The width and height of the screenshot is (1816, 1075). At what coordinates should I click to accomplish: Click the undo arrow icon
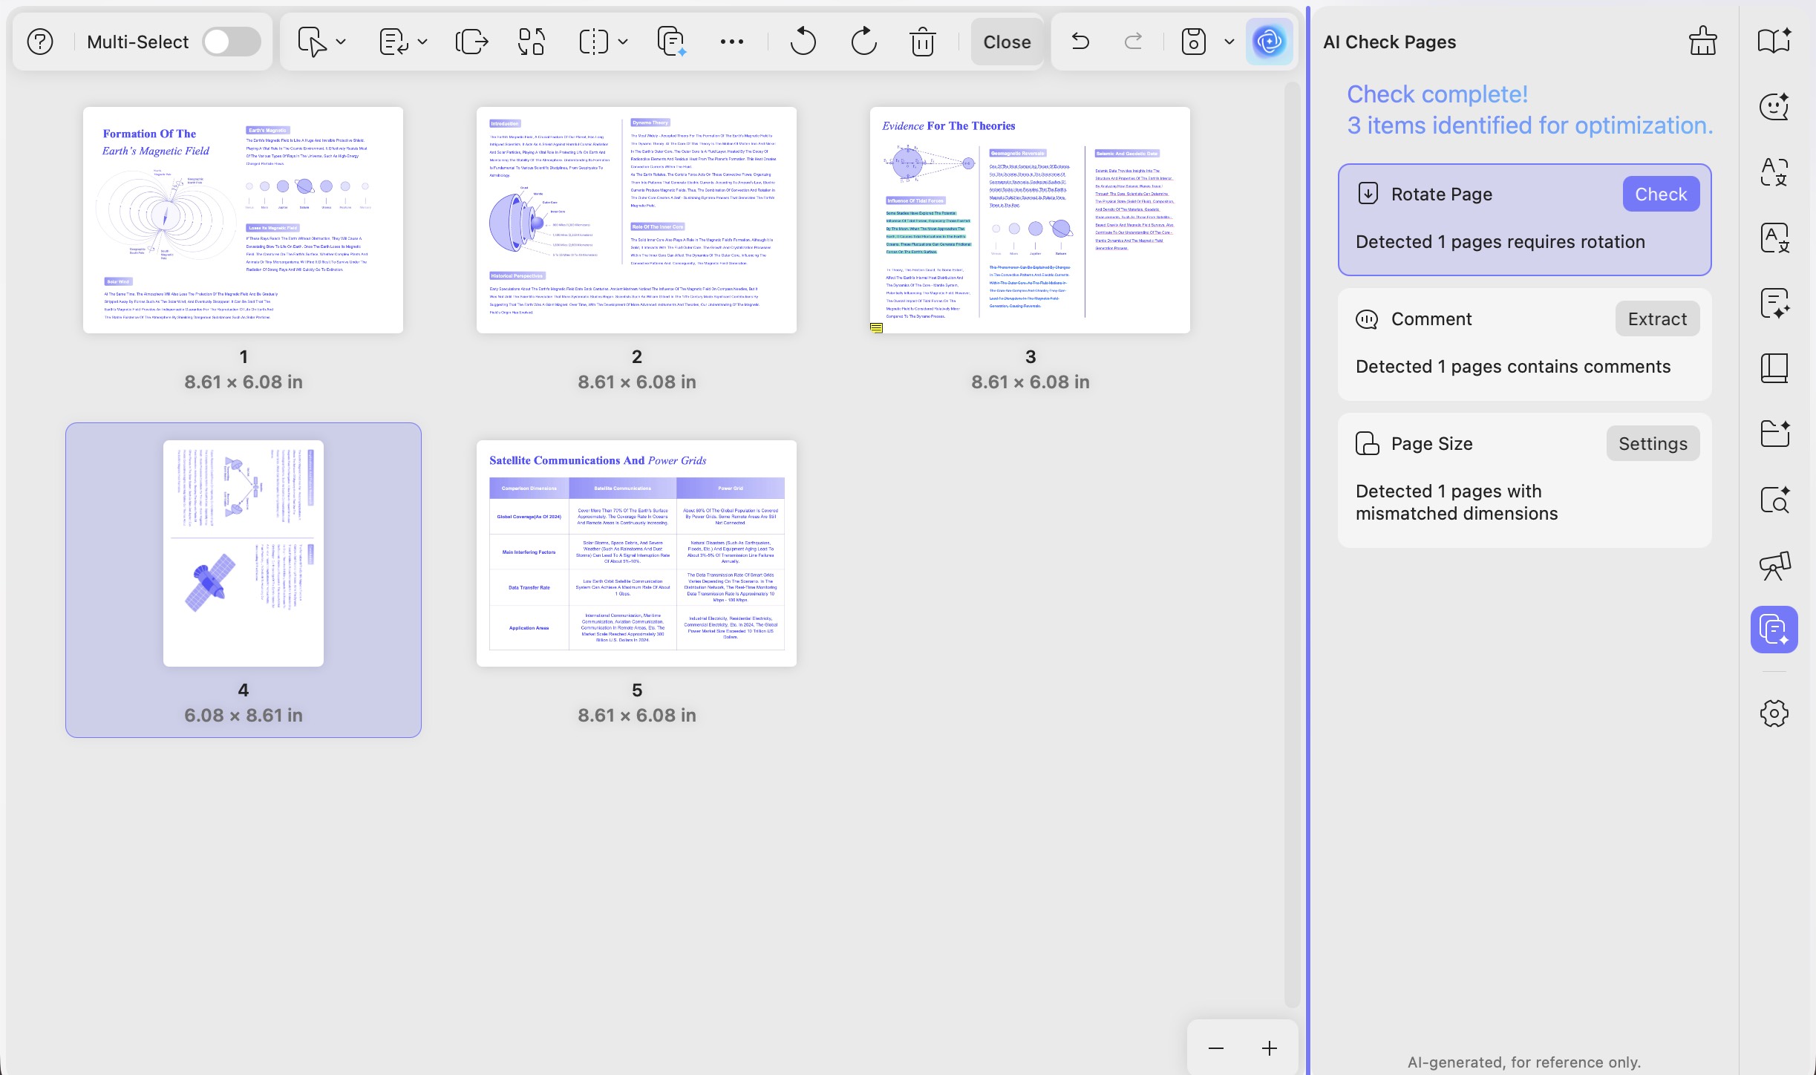[x=1080, y=42]
